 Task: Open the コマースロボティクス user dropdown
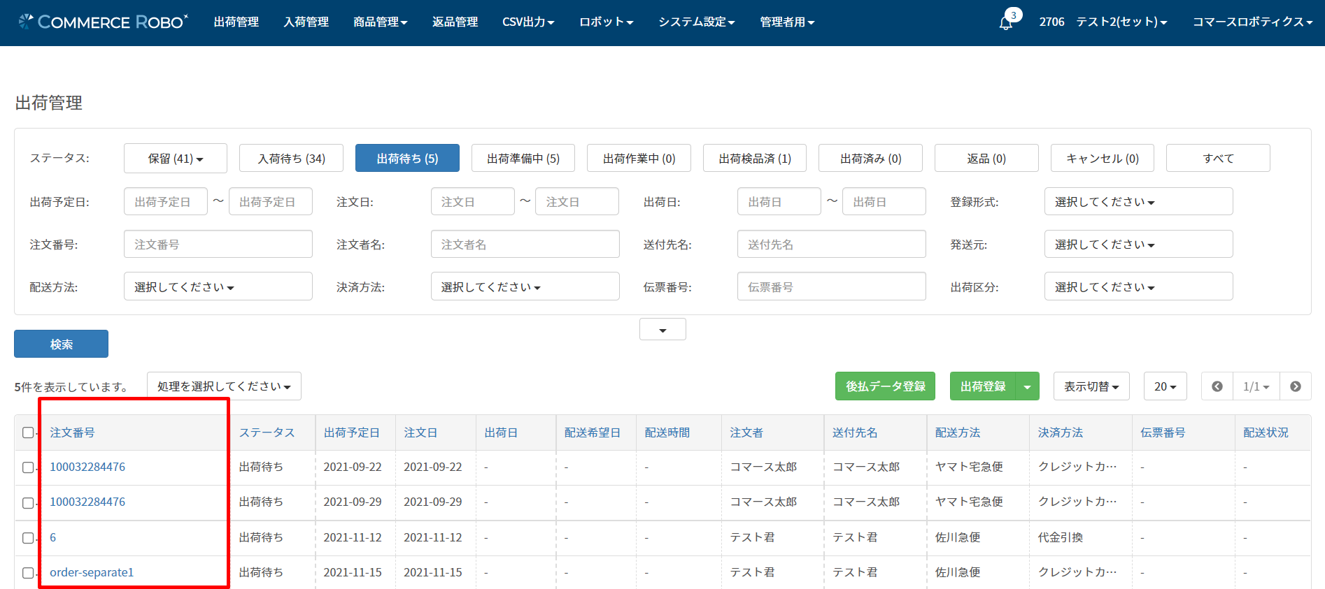pyautogui.click(x=1252, y=22)
